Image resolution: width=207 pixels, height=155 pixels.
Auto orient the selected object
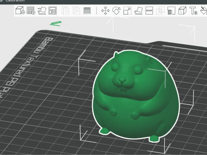(x=42, y=10)
